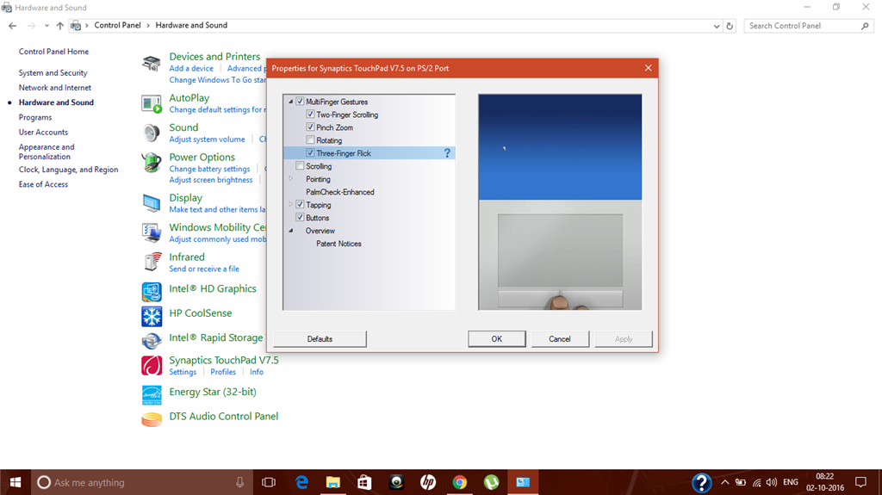
Task: Open Task View on the taskbar
Action: tap(269, 482)
